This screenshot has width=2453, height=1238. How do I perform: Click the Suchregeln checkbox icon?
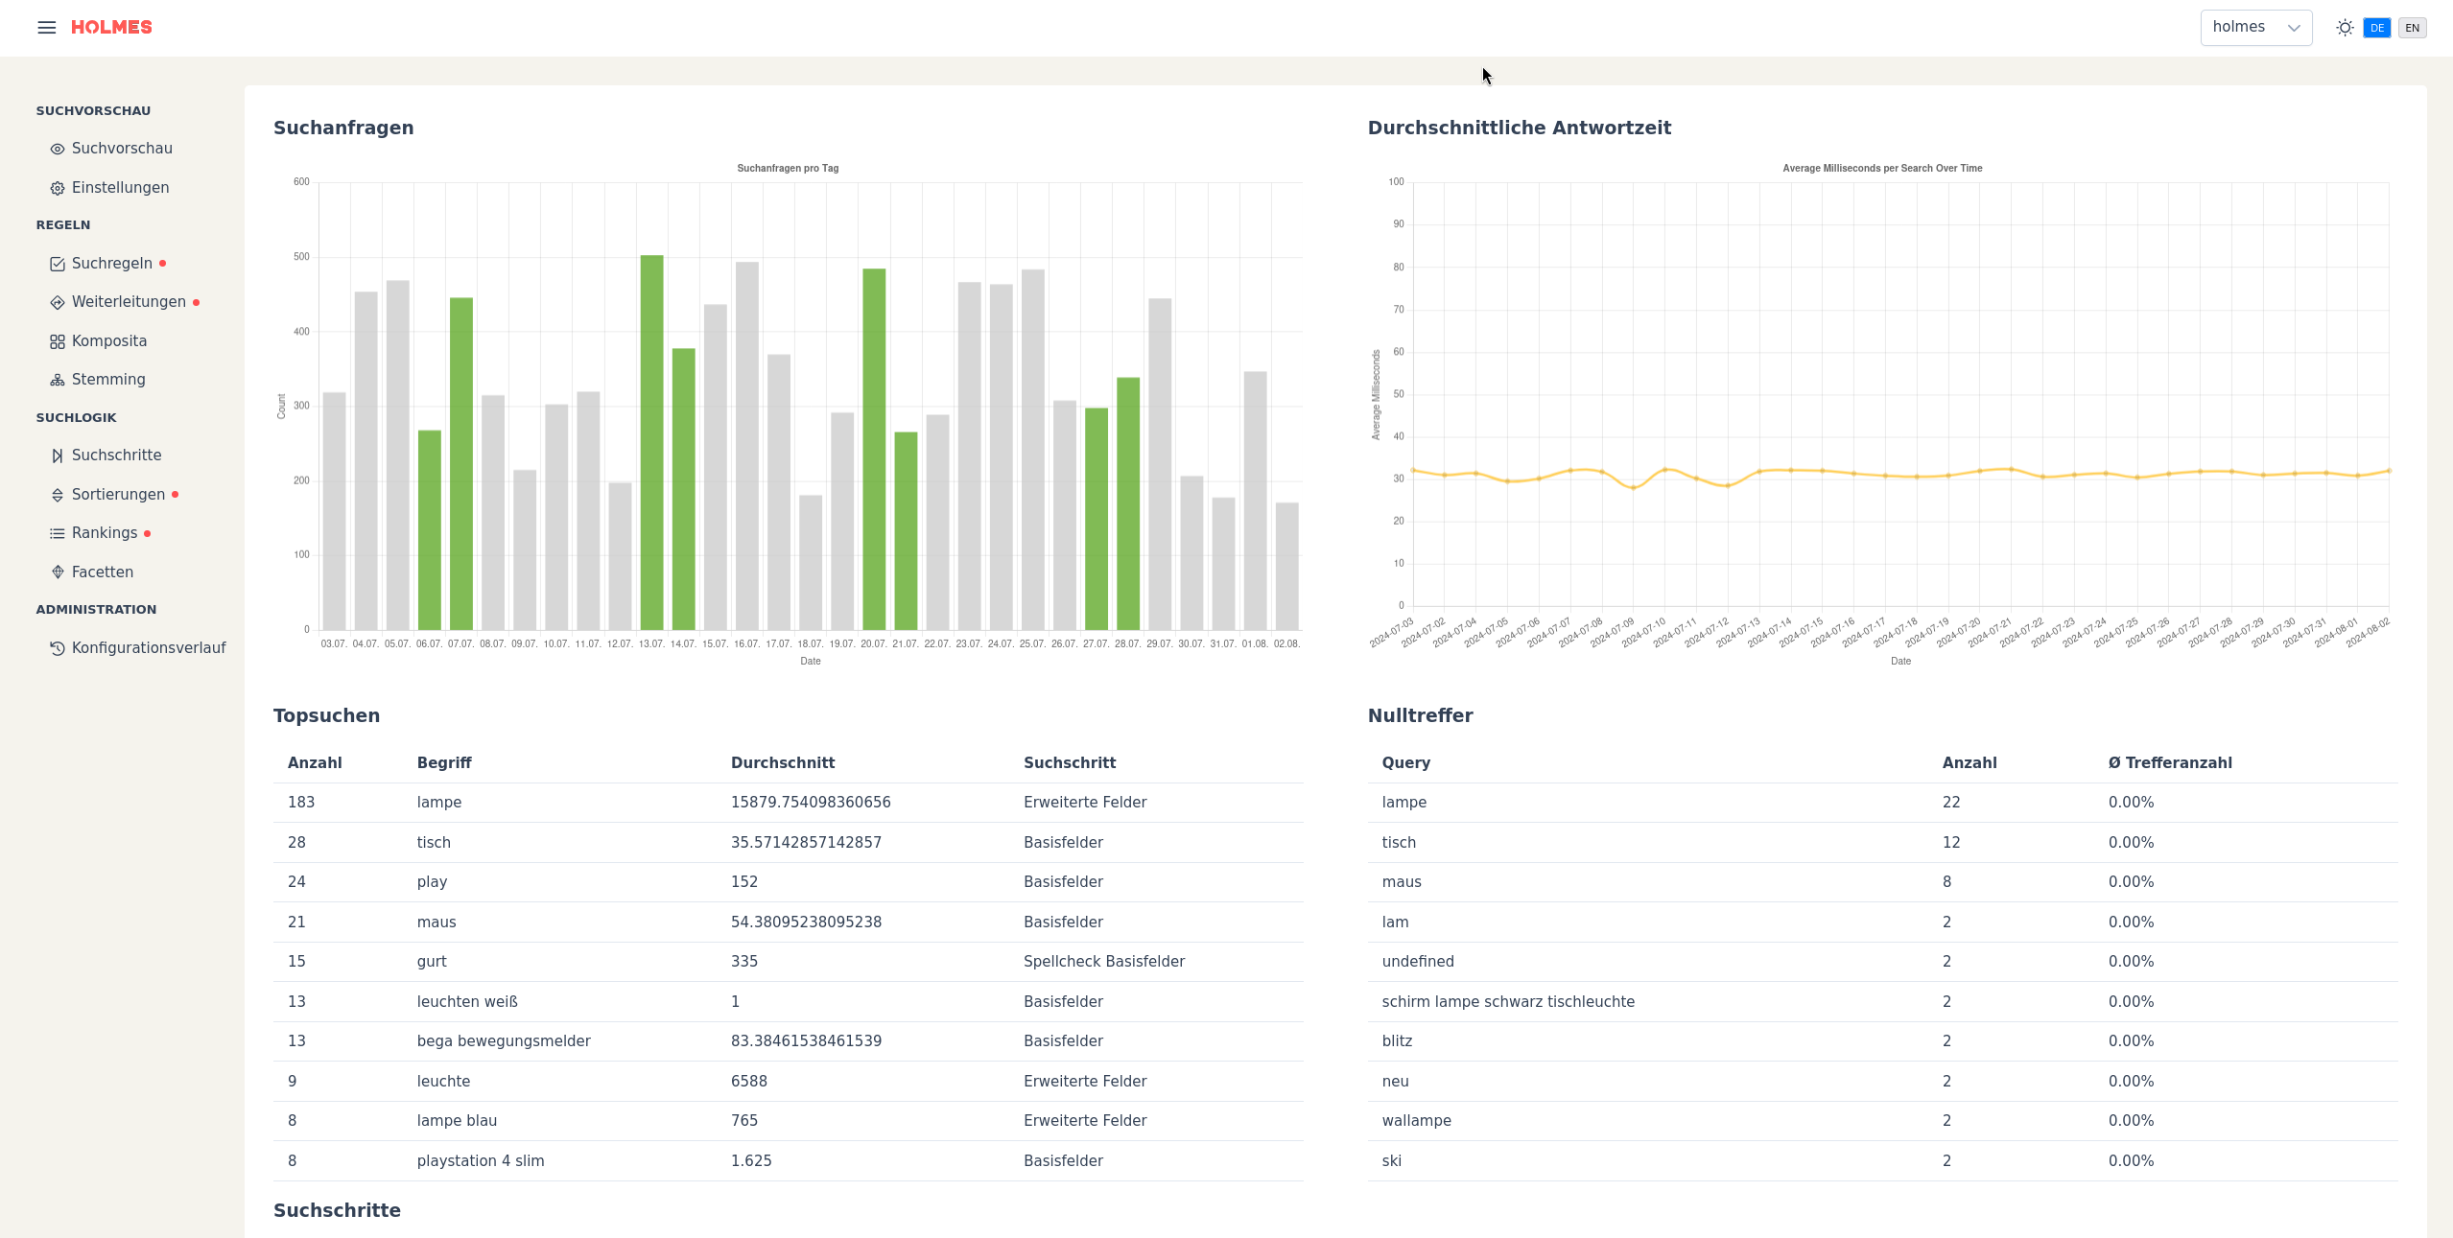point(58,264)
